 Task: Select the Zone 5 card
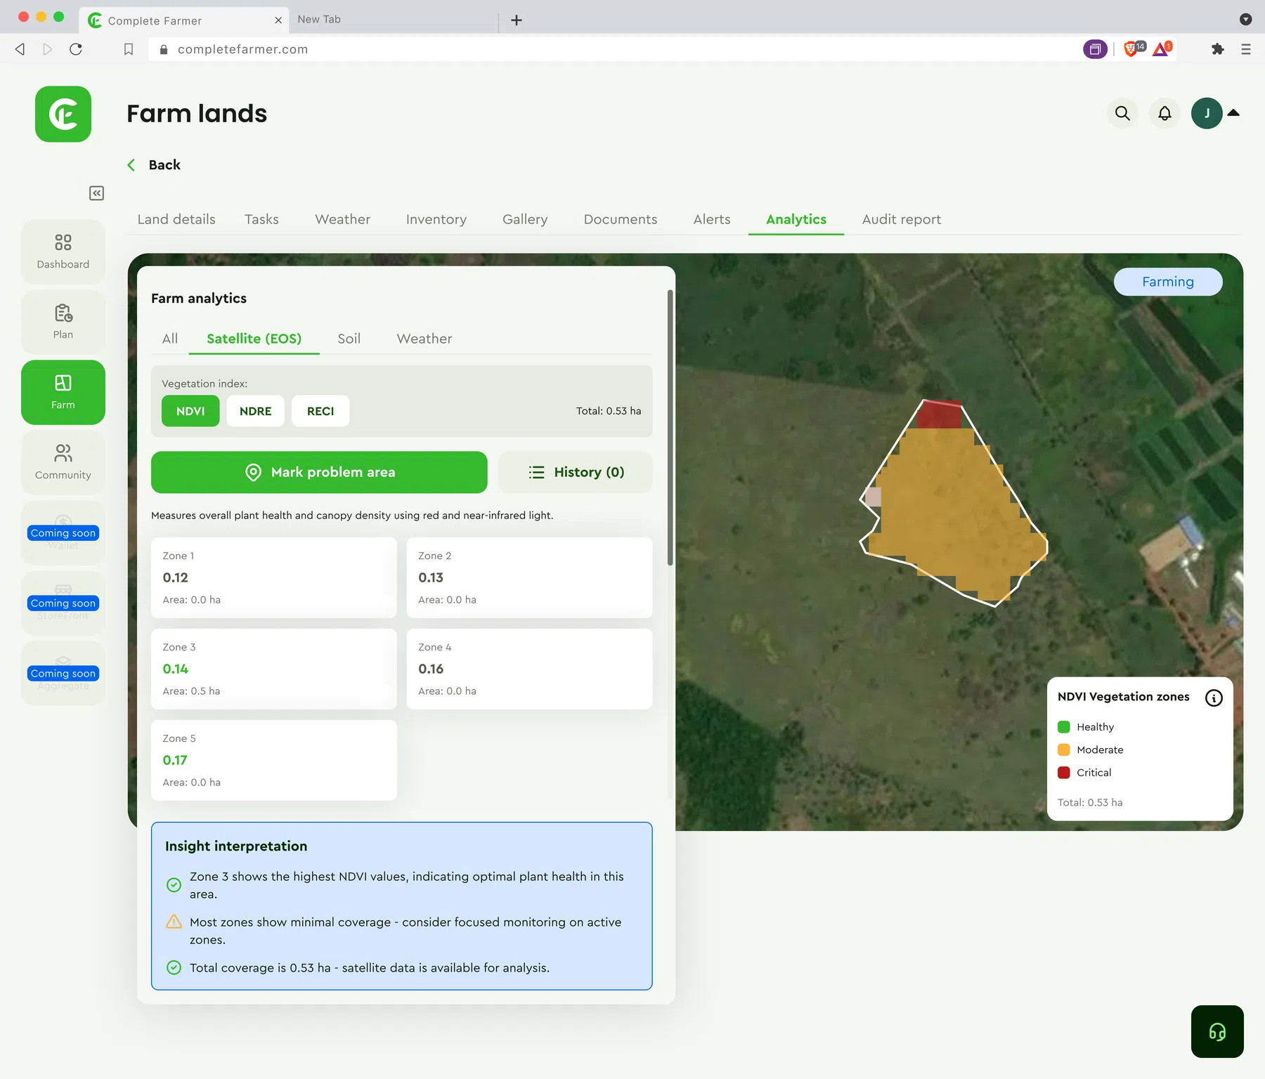click(x=274, y=760)
